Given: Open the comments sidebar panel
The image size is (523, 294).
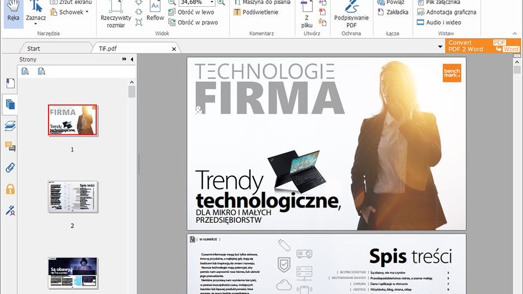Looking at the screenshot, I should [x=11, y=147].
